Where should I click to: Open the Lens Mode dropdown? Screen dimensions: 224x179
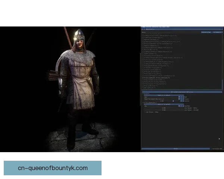coord(161,106)
